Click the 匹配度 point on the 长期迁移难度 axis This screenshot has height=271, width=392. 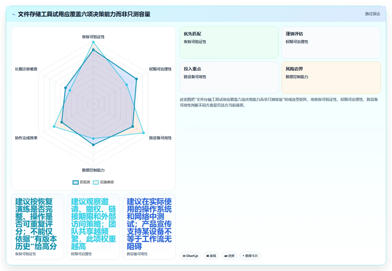point(66,88)
